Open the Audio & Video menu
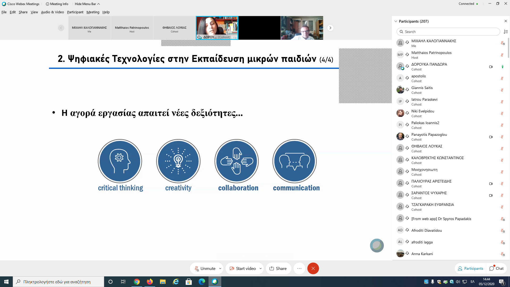 [x=52, y=12]
